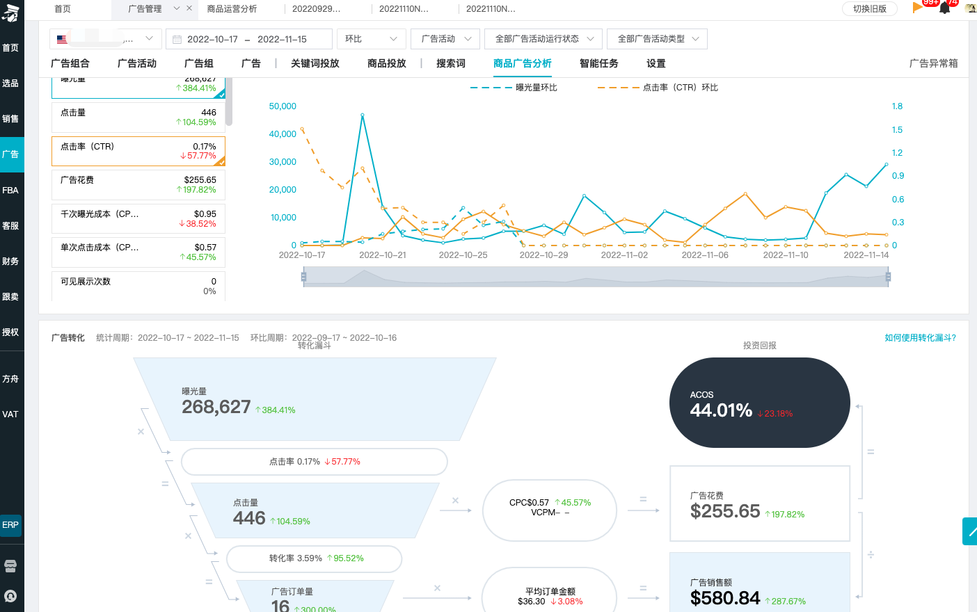Open 如何使用转化漏斗? help link
Image resolution: width=977 pixels, height=612 pixels.
pyautogui.click(x=920, y=338)
